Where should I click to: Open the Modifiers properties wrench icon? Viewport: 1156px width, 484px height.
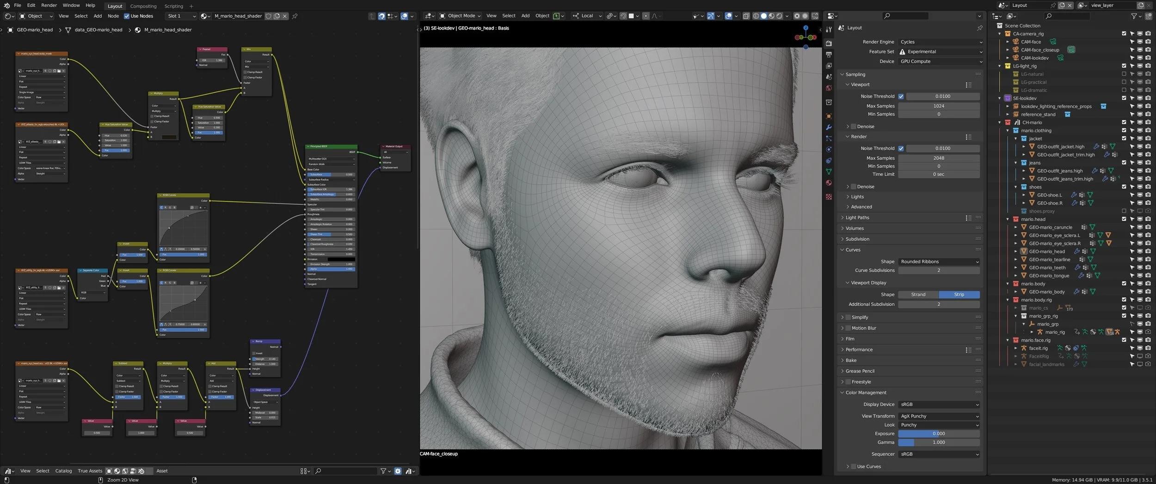click(x=829, y=127)
